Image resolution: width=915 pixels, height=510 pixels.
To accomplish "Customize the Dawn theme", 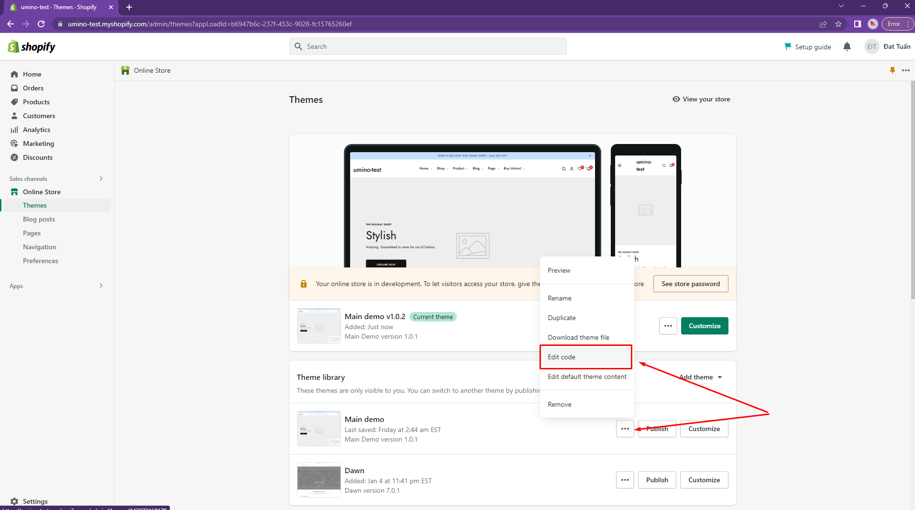I will (704, 480).
